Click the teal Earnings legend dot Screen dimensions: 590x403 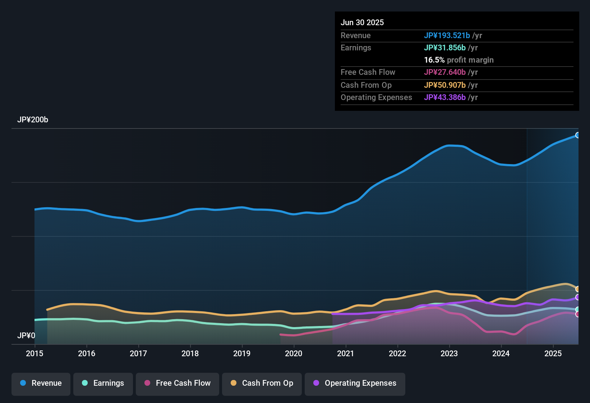coord(85,383)
